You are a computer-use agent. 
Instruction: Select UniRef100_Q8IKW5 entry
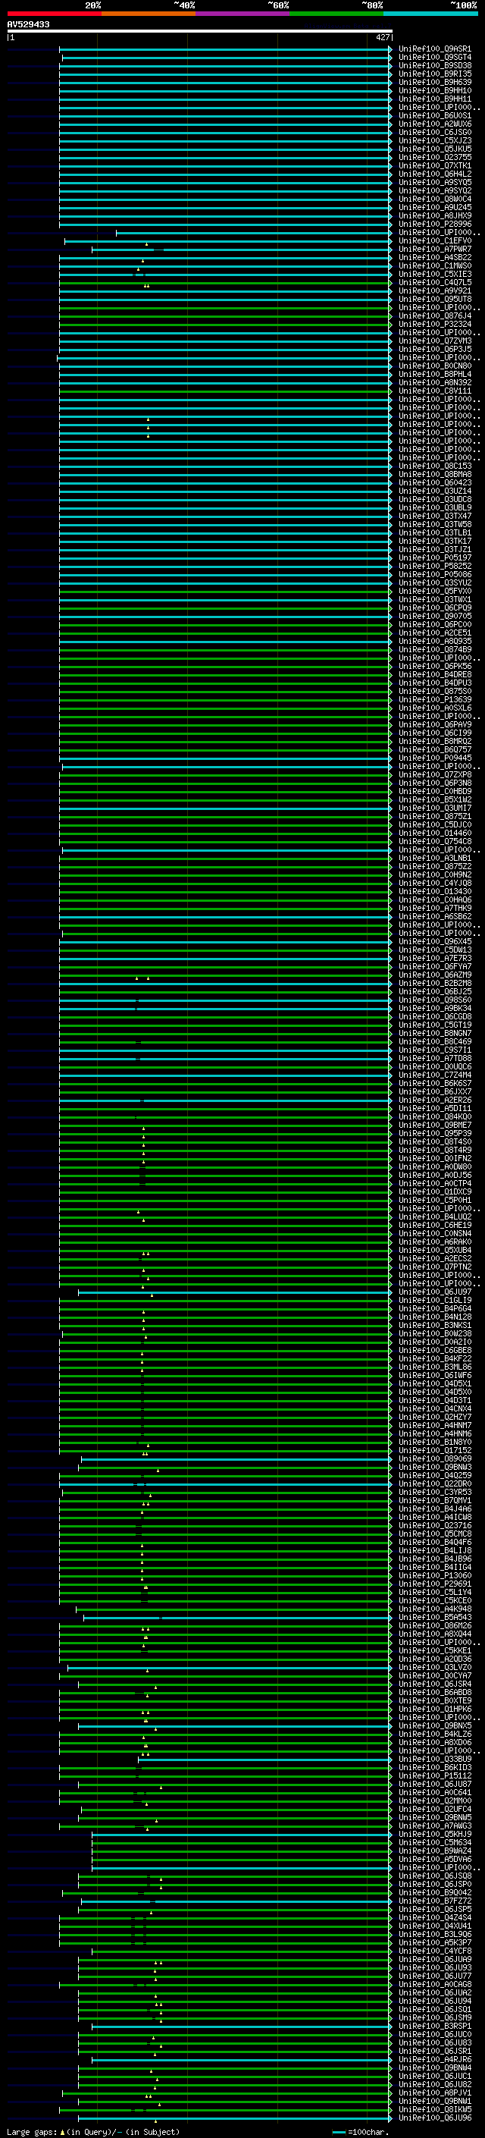pyautogui.click(x=434, y=2109)
